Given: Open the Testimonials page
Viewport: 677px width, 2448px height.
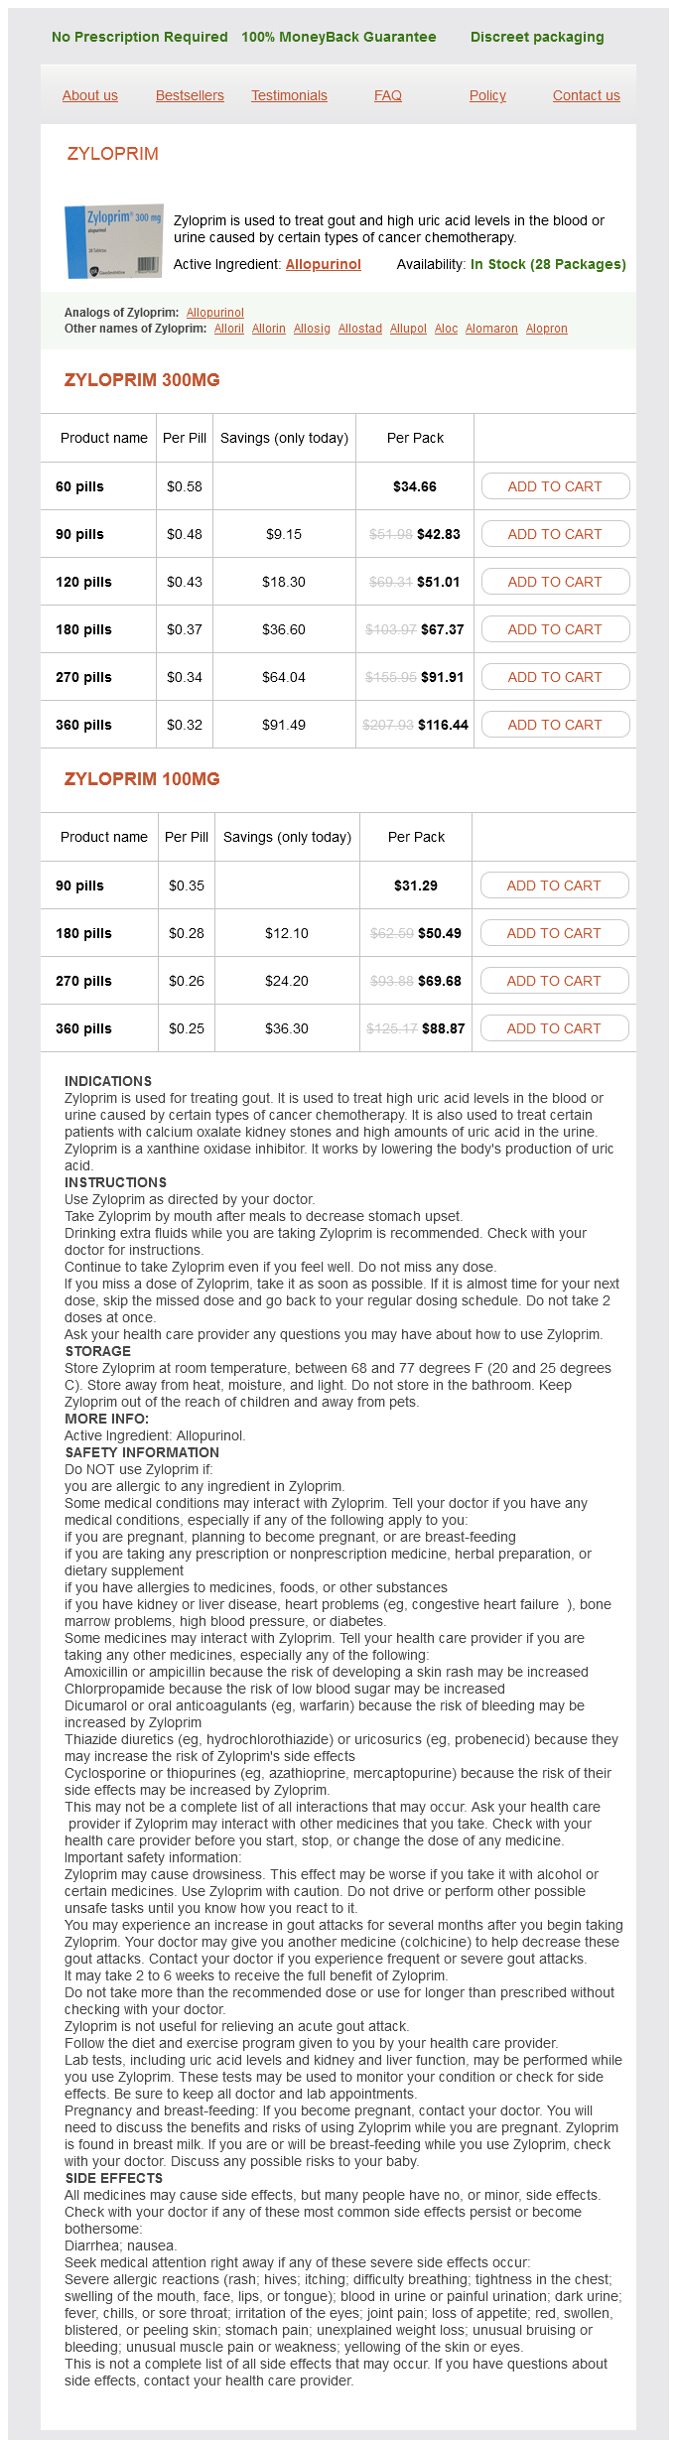Looking at the screenshot, I should tap(289, 95).
